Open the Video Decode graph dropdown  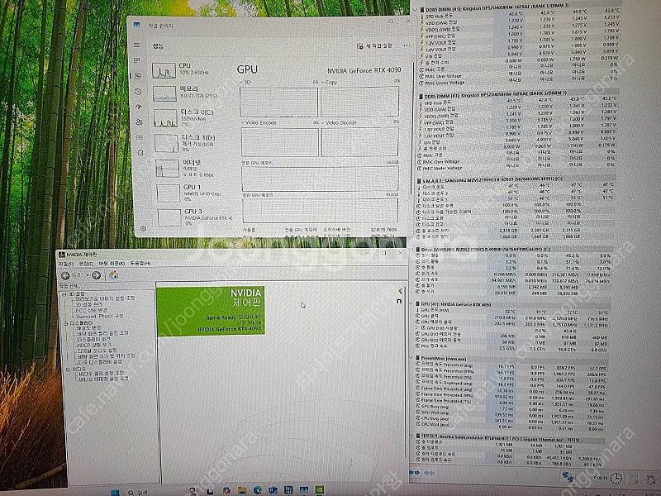(323, 122)
